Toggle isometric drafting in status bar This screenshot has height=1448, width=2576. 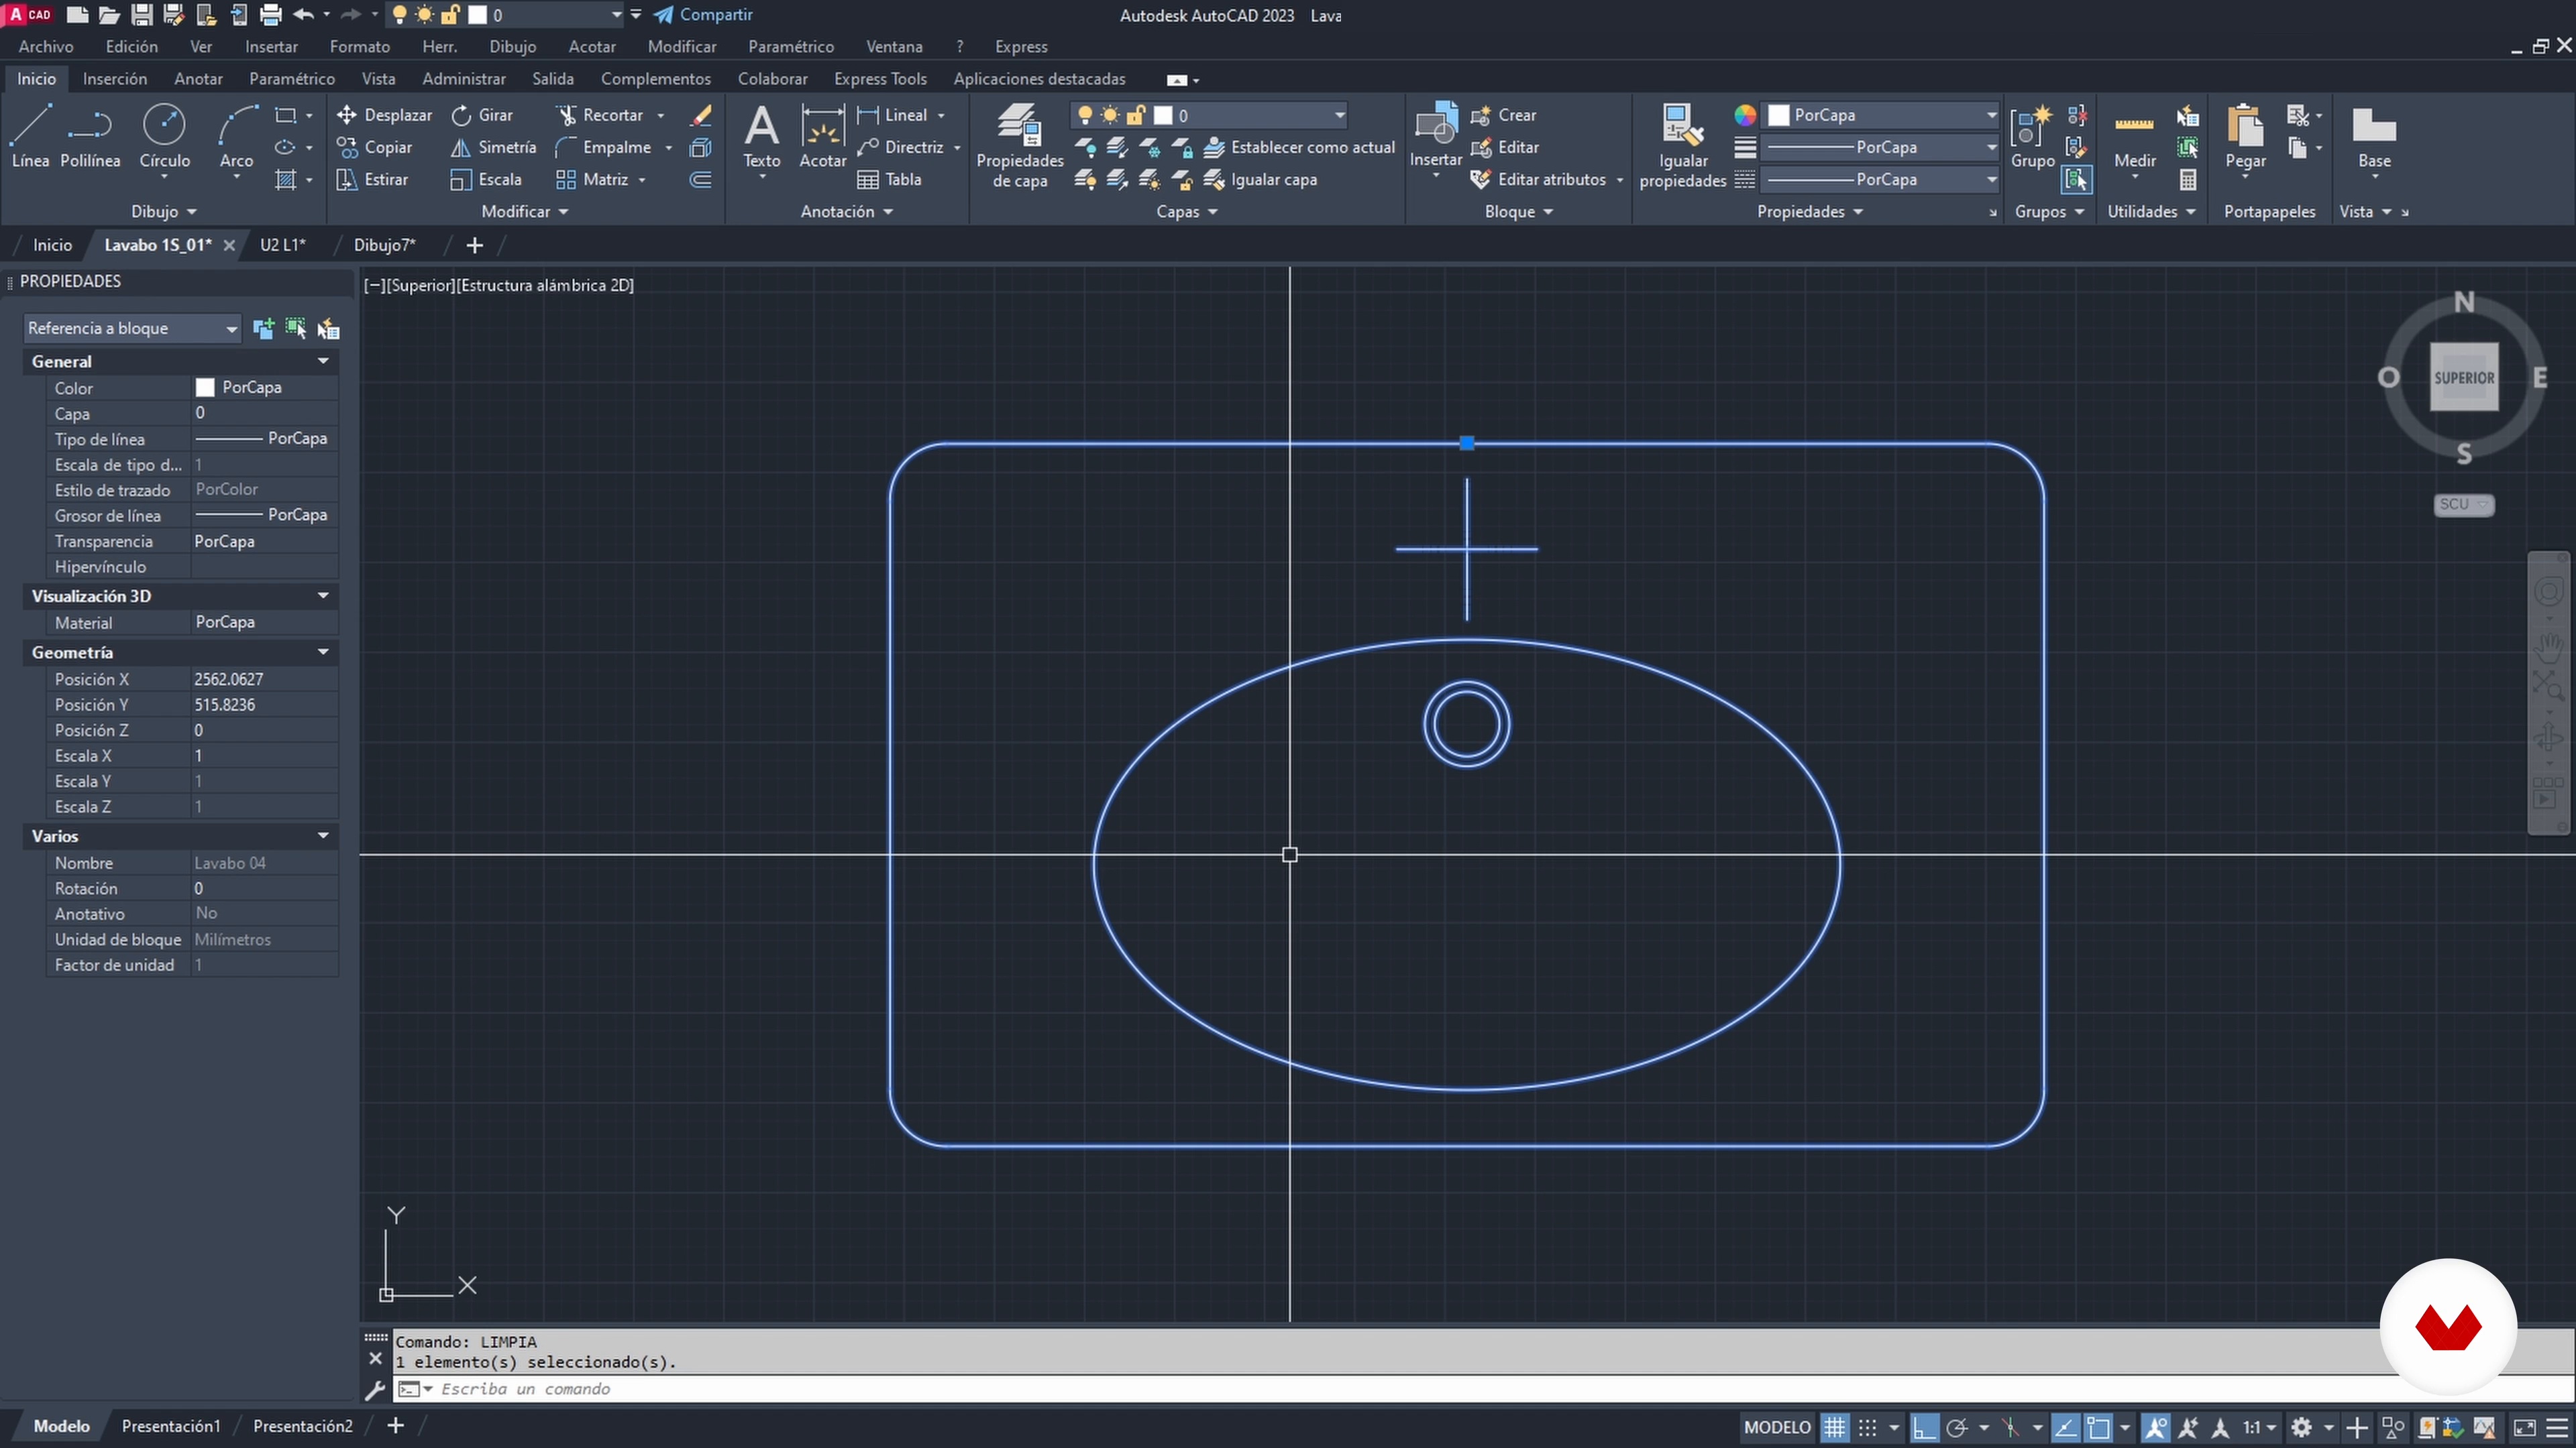pyautogui.click(x=2010, y=1427)
